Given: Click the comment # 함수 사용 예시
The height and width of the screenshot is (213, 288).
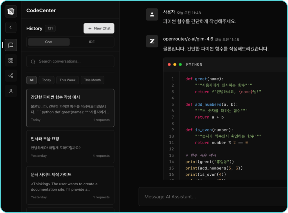Looking at the screenshot, I should [x=201, y=155].
